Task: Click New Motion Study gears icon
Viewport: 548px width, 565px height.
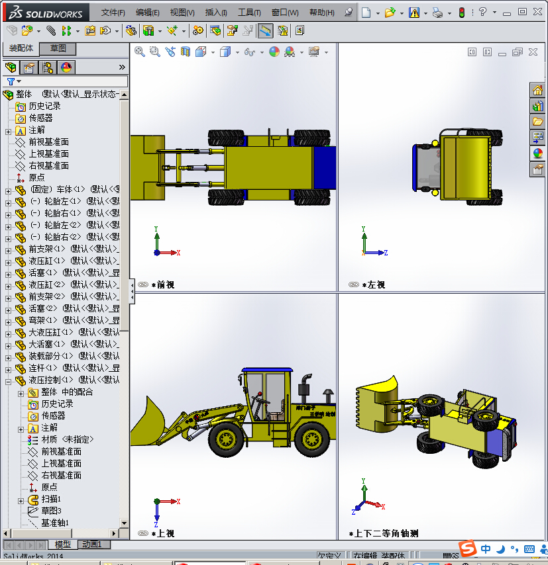Action: tap(198, 30)
